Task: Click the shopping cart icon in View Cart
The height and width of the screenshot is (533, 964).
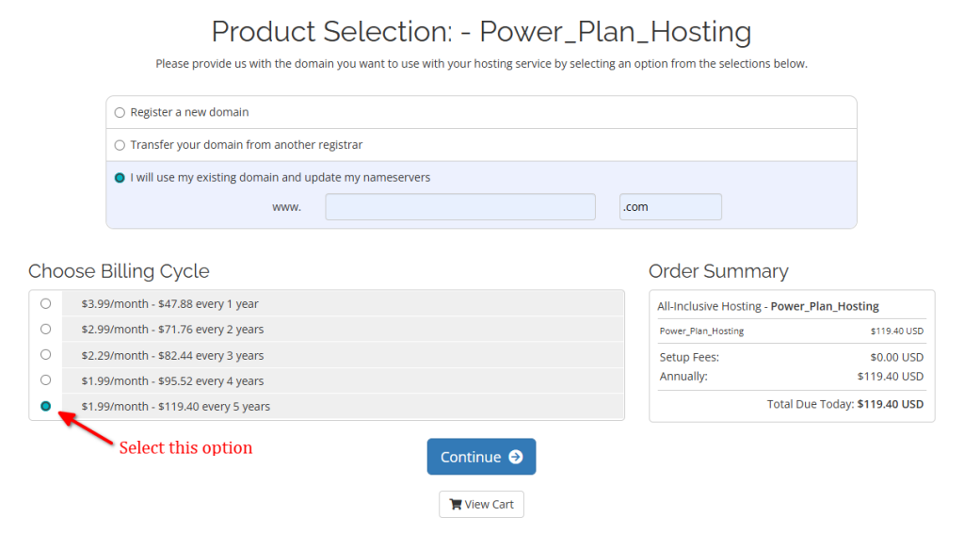Action: click(456, 505)
